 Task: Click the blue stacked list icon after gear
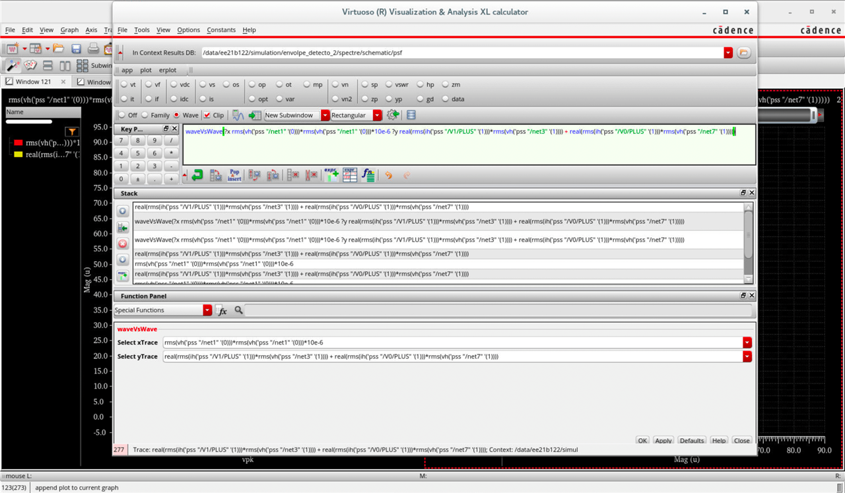411,115
